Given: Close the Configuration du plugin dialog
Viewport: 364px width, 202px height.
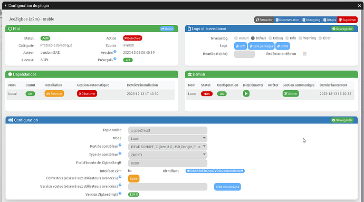Looking at the screenshot, I should pyautogui.click(x=359, y=6).
